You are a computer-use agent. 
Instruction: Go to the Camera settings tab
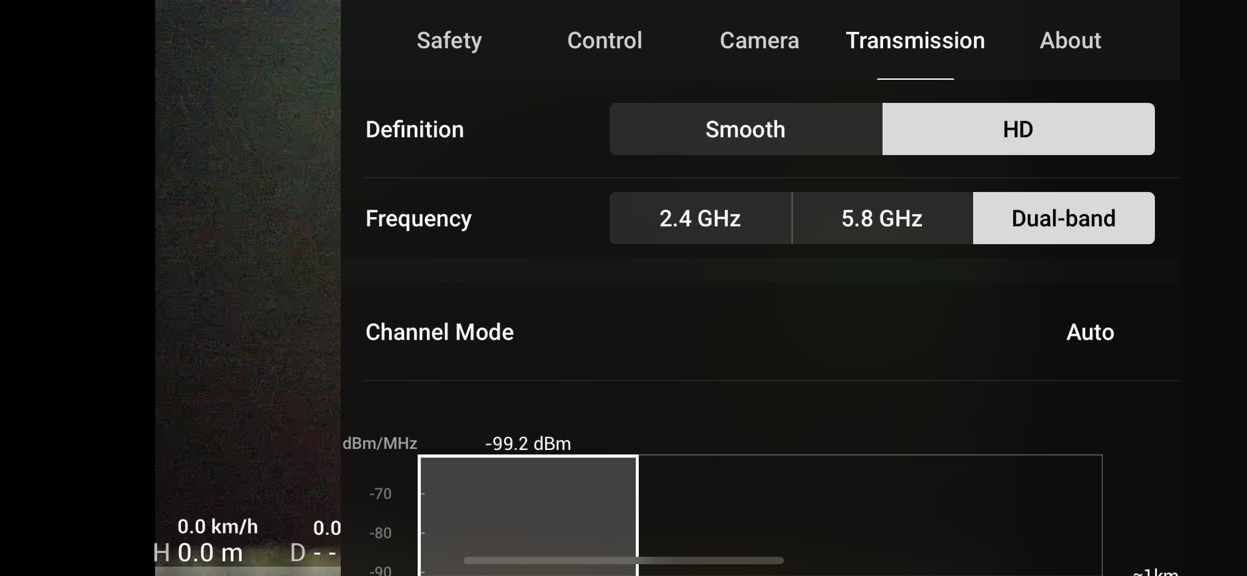click(x=759, y=40)
